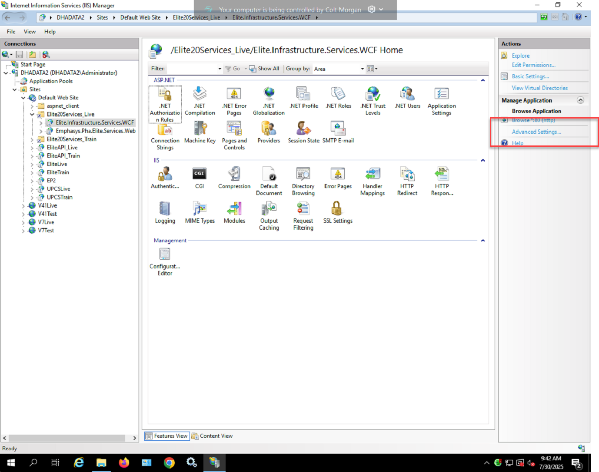Viewport: 599px width, 472px height.
Task: Collapse the Management group section
Action: pyautogui.click(x=483, y=241)
